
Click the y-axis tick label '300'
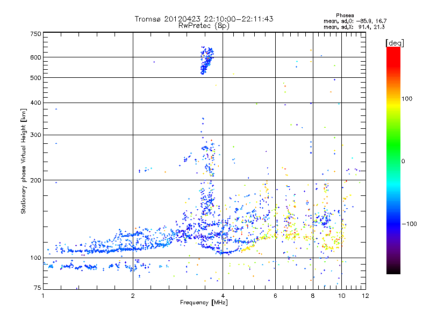(35, 135)
